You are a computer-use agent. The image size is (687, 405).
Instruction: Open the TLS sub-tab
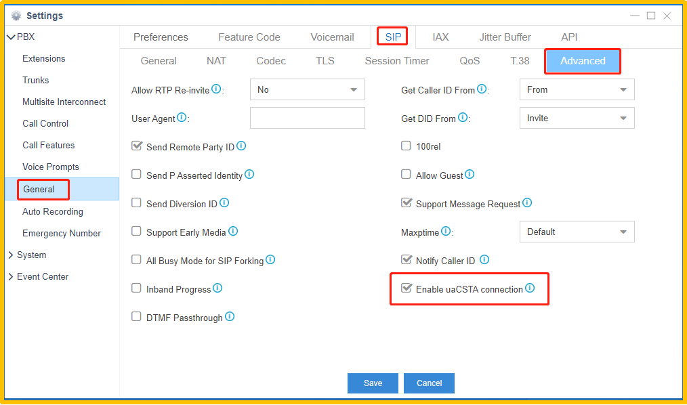tap(325, 61)
